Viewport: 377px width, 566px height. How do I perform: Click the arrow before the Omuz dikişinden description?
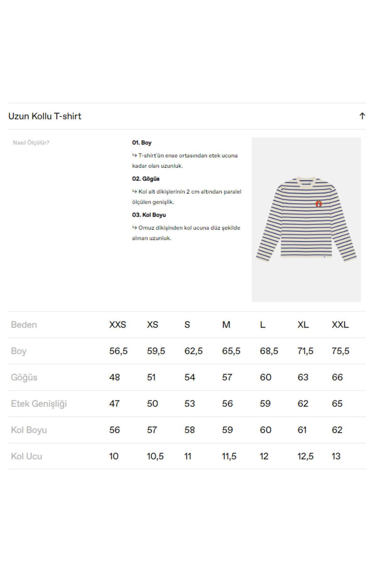[x=134, y=227]
